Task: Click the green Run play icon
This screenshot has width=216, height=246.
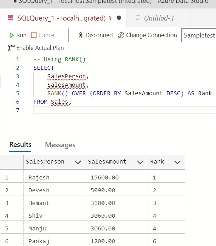Action: (11, 35)
